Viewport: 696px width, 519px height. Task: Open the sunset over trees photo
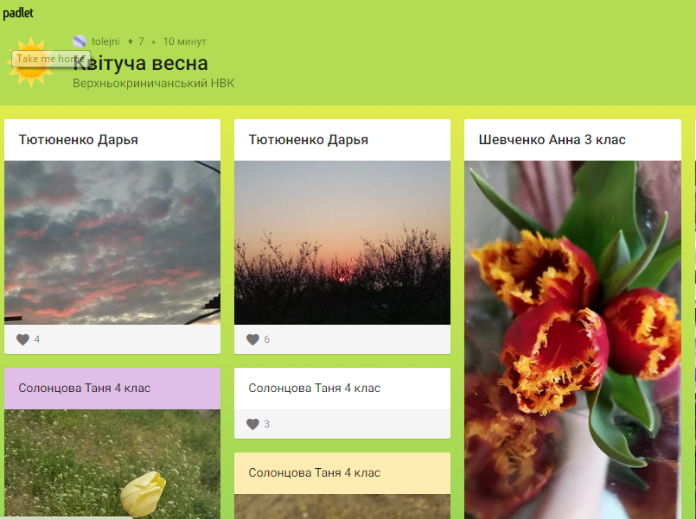[x=342, y=243]
